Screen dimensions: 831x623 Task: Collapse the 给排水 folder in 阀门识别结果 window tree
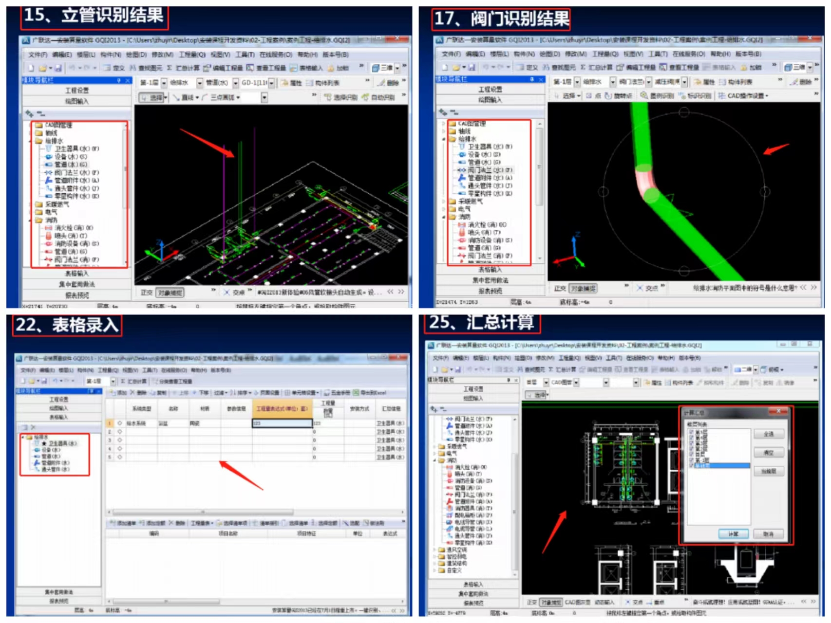coord(444,139)
